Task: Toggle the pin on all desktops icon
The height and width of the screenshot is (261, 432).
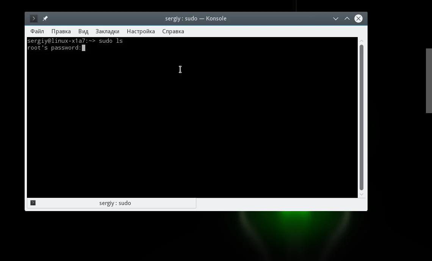Action: pos(45,19)
